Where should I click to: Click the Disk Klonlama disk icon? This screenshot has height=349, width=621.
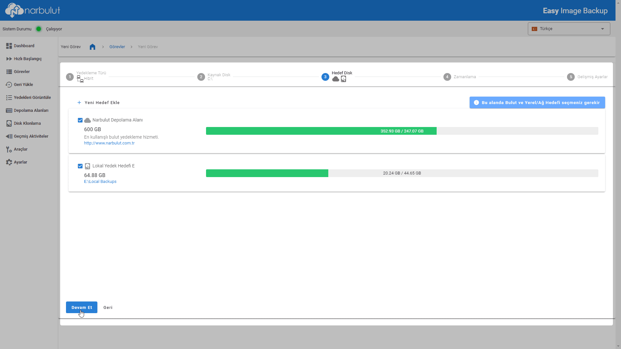(x=9, y=123)
